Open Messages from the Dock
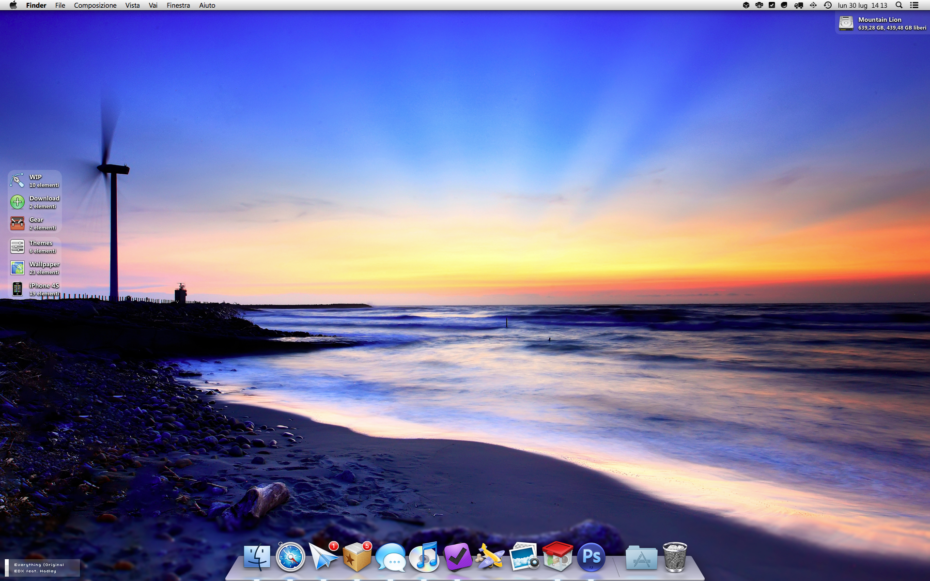930x581 pixels. pos(391,557)
